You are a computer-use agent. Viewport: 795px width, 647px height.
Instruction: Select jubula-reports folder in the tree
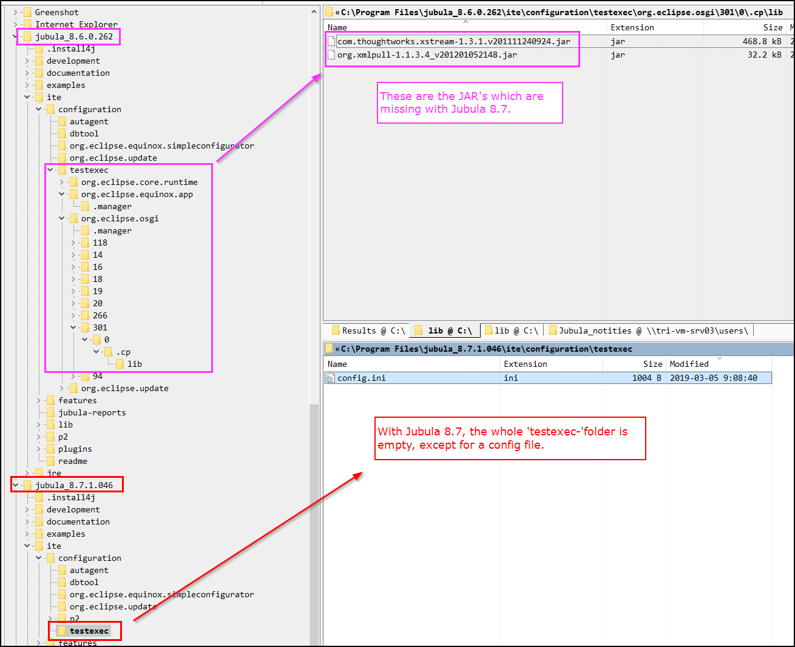92,412
